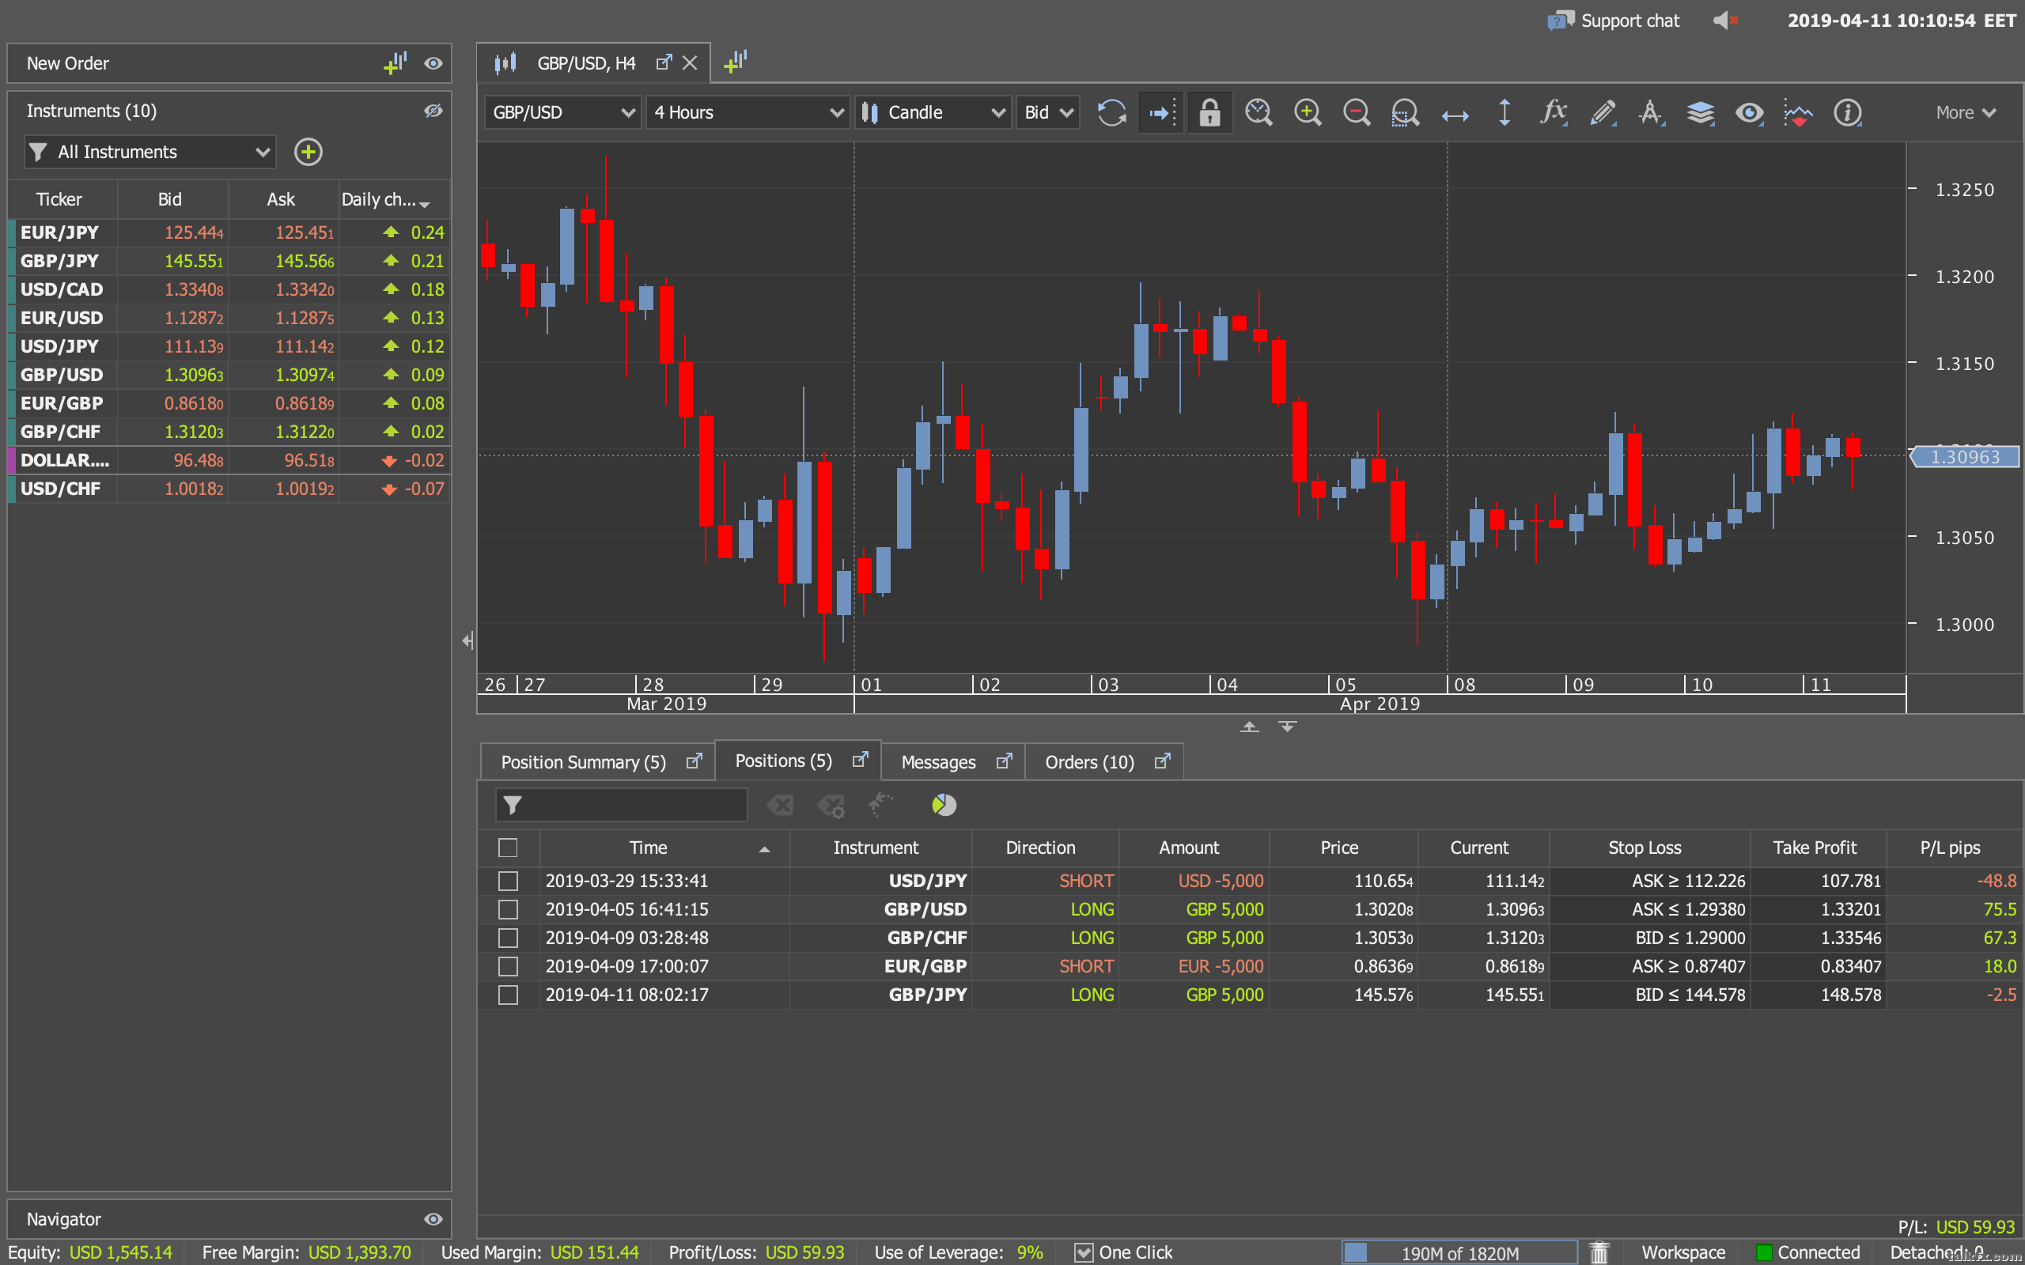Check the EUR/GBP position row checkbox
Image resolution: width=2025 pixels, height=1265 pixels.
pyautogui.click(x=508, y=966)
